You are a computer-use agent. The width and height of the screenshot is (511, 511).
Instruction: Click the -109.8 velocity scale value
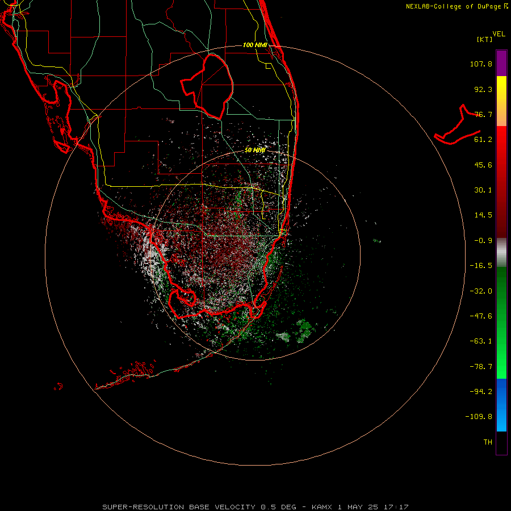click(479, 417)
